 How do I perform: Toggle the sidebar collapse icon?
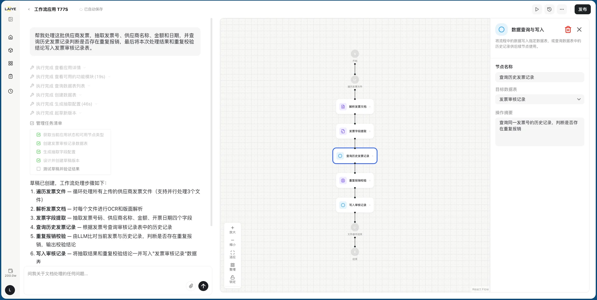tap(11, 19)
